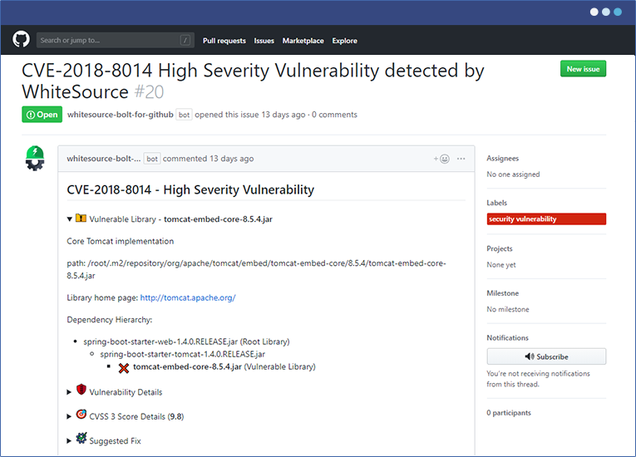Click the WhiteSource bot avatar
This screenshot has height=457, width=636.
click(34, 158)
